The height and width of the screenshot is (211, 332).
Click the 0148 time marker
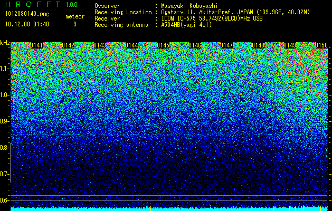258,45
